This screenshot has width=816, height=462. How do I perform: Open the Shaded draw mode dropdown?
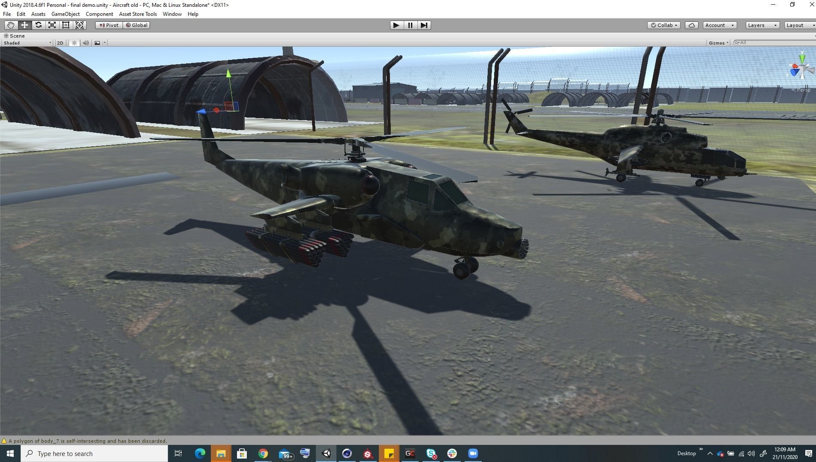tap(27, 43)
